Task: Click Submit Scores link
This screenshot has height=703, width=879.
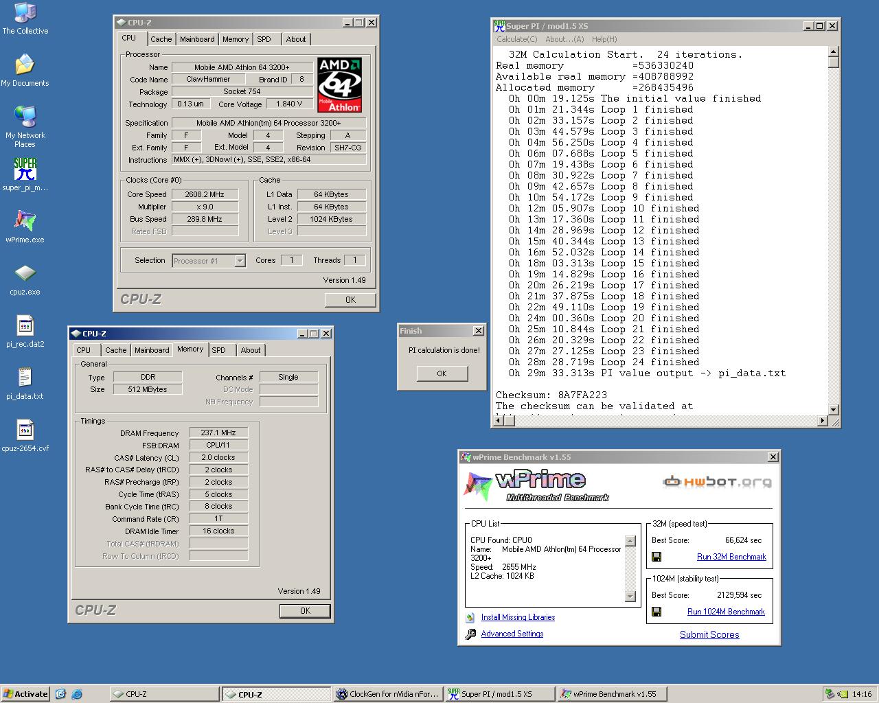Action: coord(709,635)
